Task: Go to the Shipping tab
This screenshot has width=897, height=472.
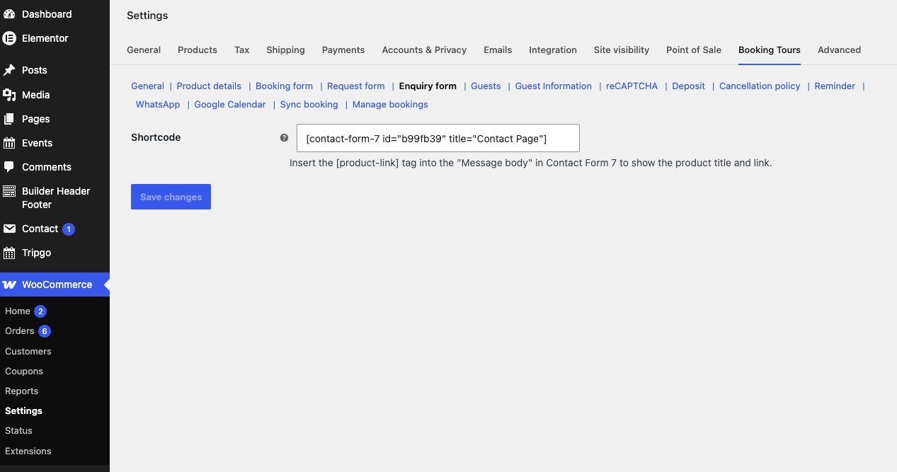Action: point(285,50)
